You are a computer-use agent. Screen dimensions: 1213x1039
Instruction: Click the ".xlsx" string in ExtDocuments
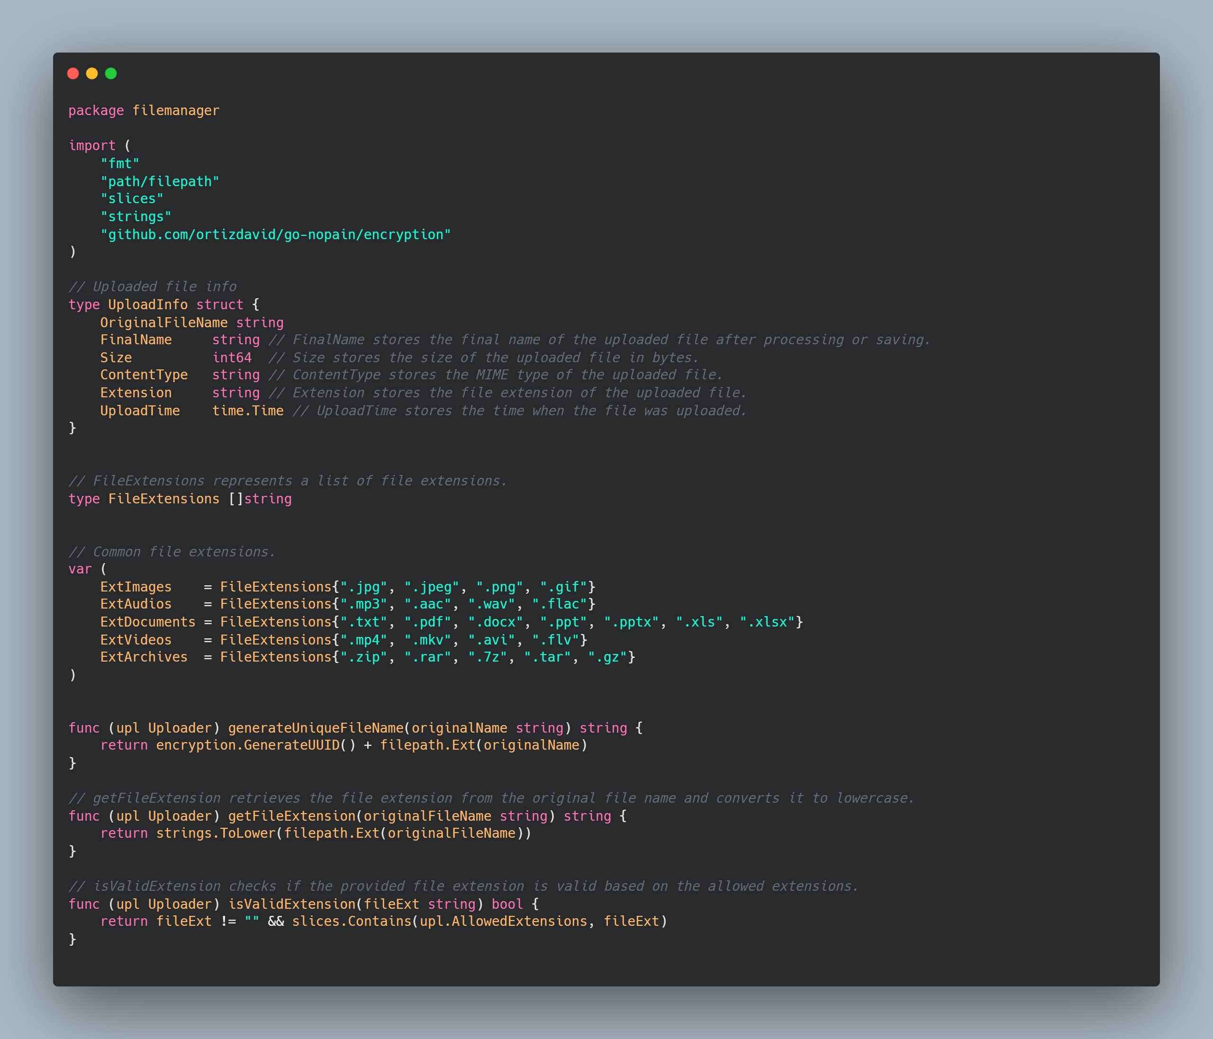(767, 622)
